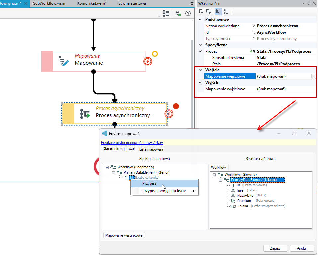
Task: Click the red dot marker beside Proces asynchroniczny
Action: click(x=176, y=106)
